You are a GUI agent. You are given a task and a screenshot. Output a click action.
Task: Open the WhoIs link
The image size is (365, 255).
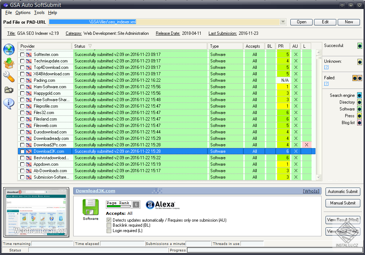pos(311,191)
